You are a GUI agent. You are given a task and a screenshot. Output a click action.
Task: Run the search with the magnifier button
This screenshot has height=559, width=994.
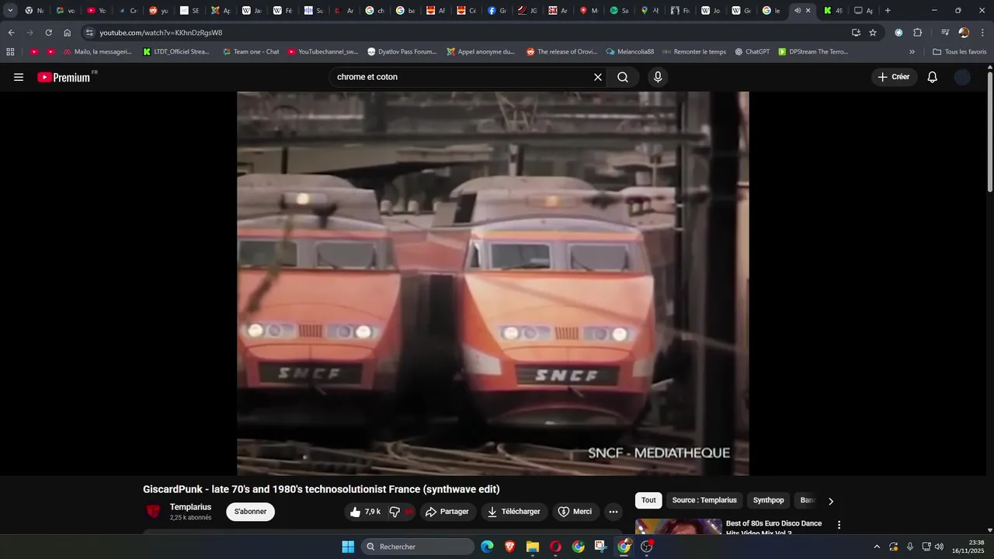[623, 78]
